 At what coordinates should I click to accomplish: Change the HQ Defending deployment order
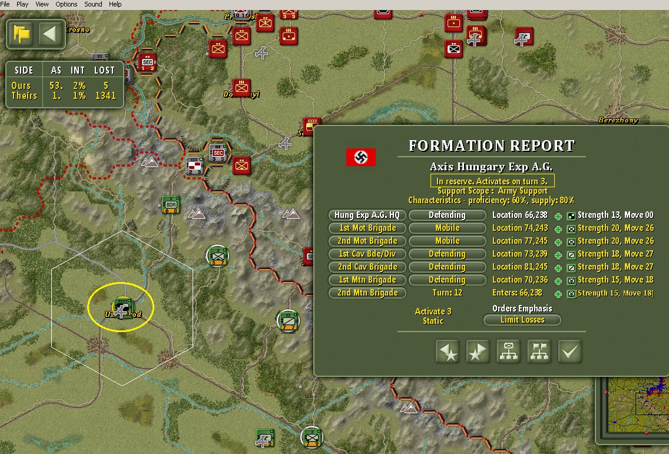[x=447, y=215]
